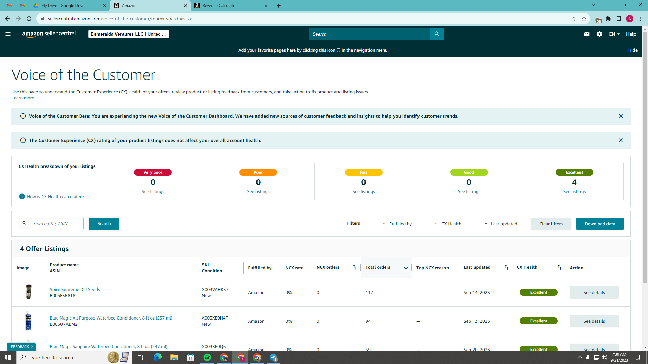Image resolution: width=648 pixels, height=364 pixels.
Task: Focus the Seller Central top Search field
Action: (370, 34)
